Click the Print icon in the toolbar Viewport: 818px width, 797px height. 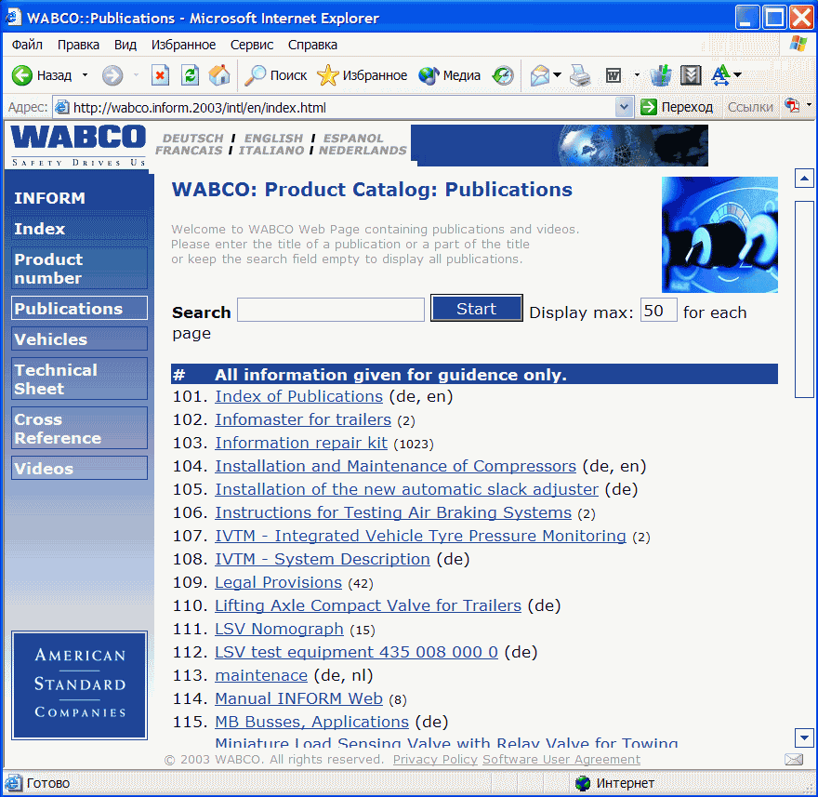pos(580,75)
